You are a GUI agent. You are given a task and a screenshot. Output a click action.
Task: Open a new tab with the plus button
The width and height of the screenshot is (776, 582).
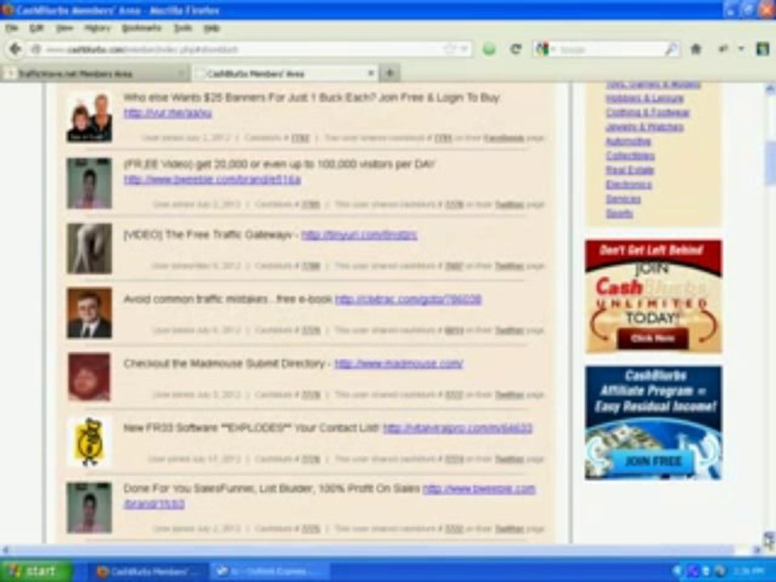[x=390, y=74]
